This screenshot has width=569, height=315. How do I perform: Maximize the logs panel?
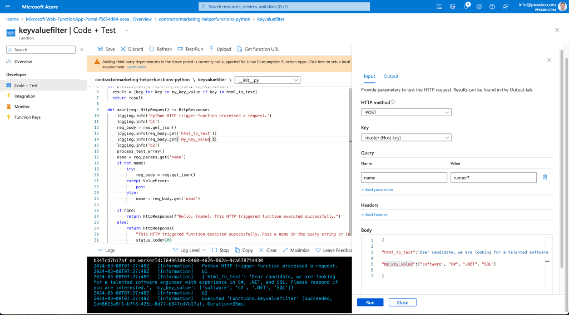pyautogui.click(x=296, y=250)
